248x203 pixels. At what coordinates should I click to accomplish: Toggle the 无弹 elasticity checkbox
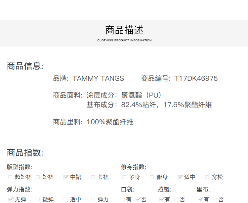[11, 199]
